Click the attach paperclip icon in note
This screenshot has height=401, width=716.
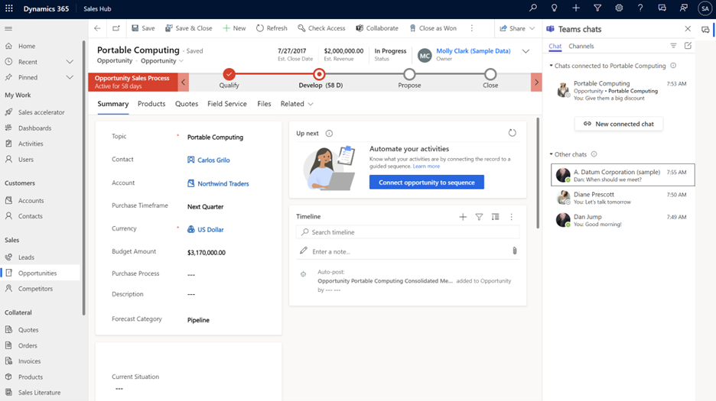point(514,251)
